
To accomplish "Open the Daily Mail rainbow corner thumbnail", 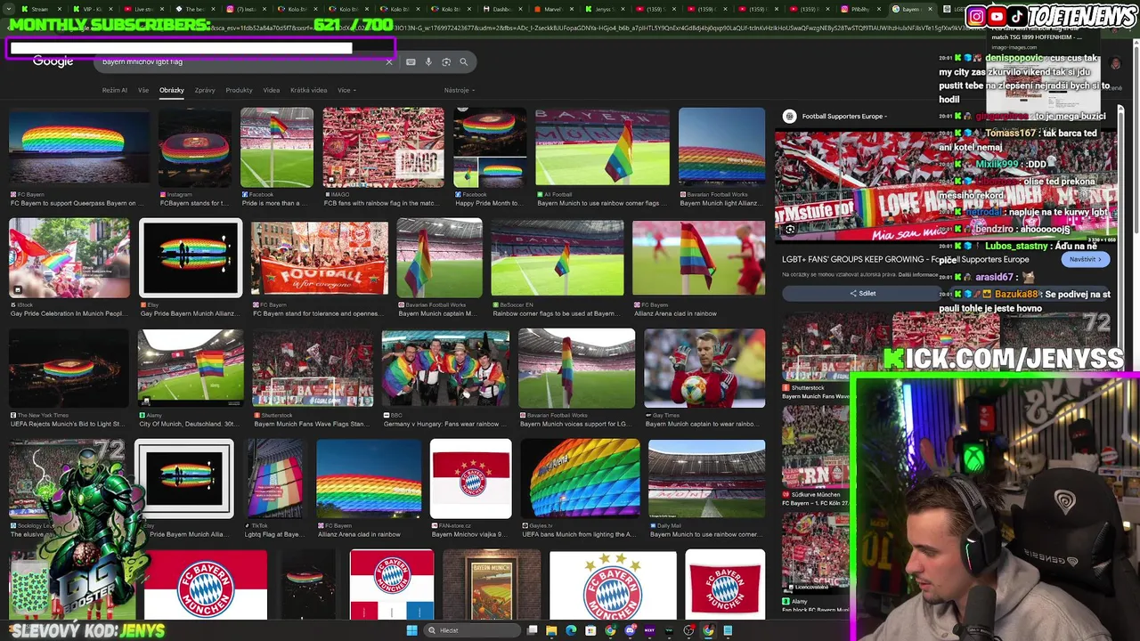I will click(x=706, y=478).
